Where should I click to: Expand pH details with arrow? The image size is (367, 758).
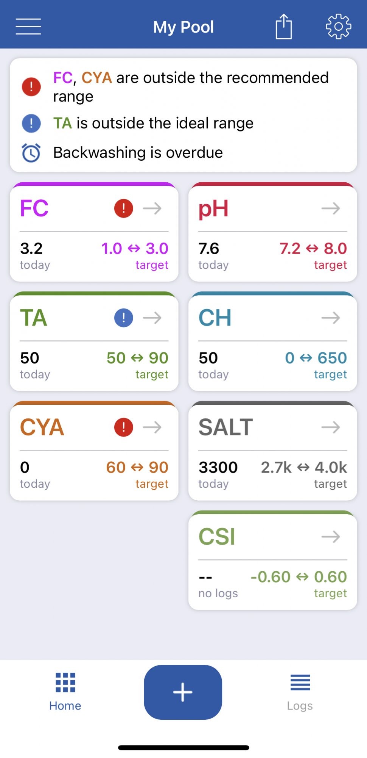coord(331,208)
